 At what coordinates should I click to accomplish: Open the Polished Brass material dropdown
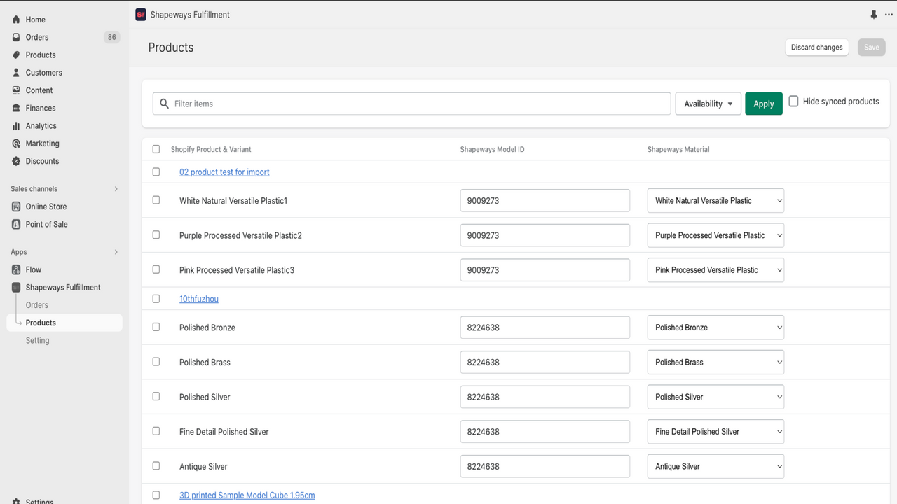(x=715, y=362)
